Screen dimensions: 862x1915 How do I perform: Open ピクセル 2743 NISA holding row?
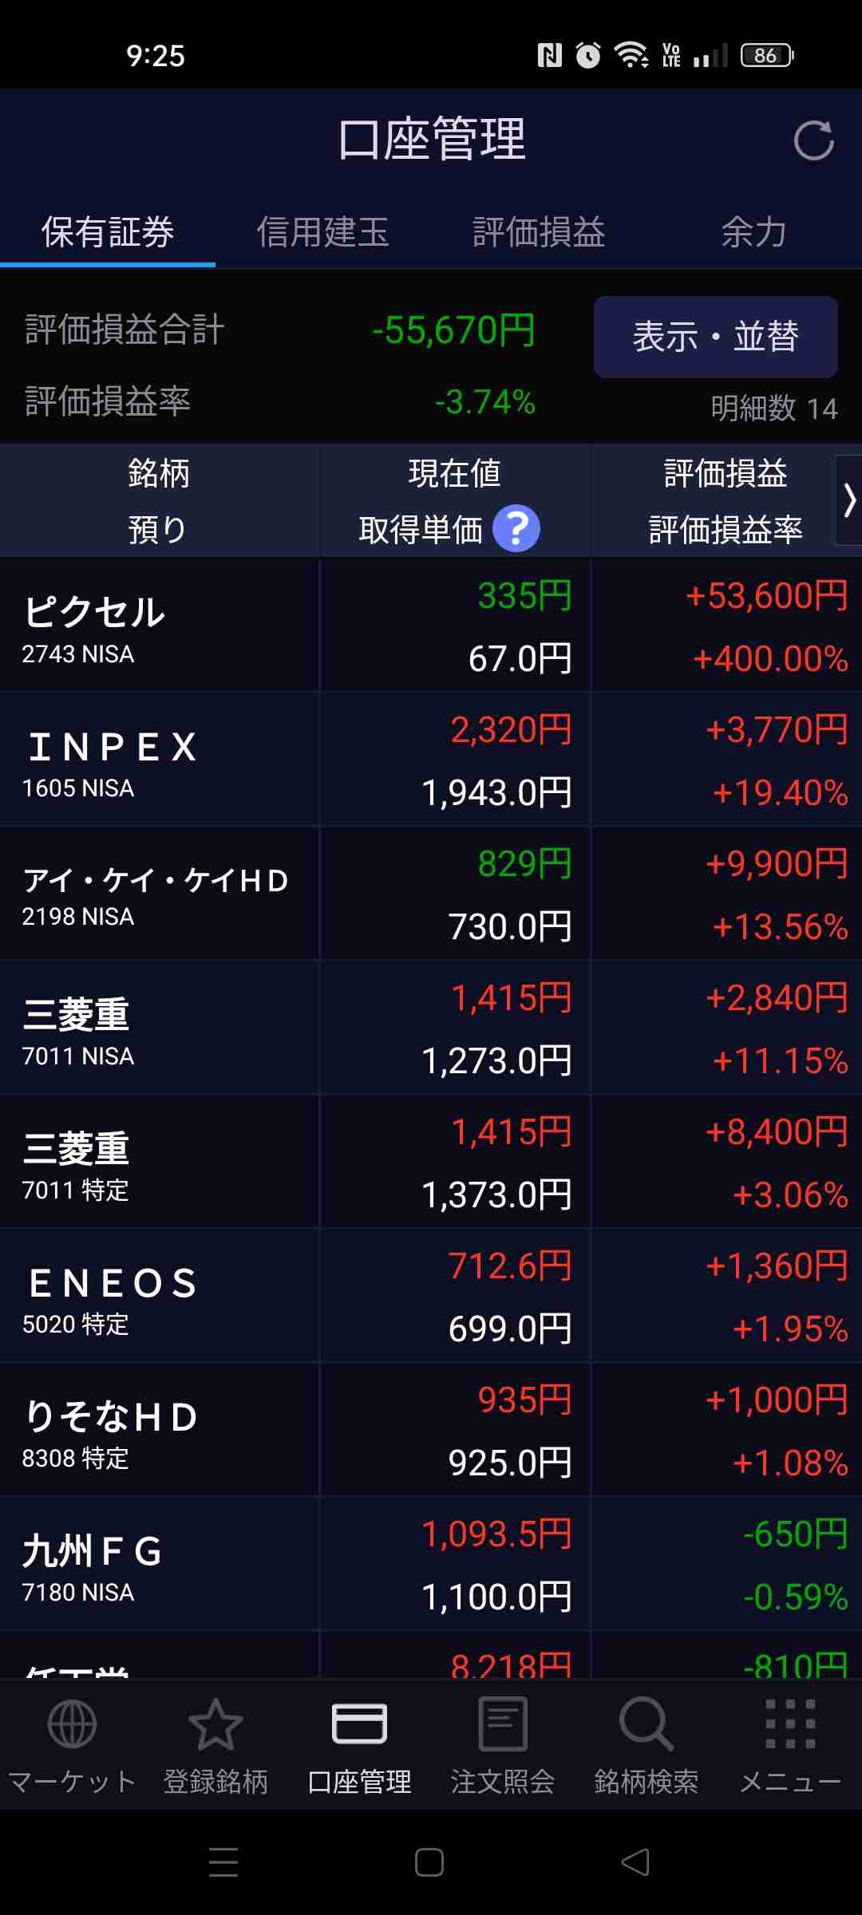(x=431, y=626)
